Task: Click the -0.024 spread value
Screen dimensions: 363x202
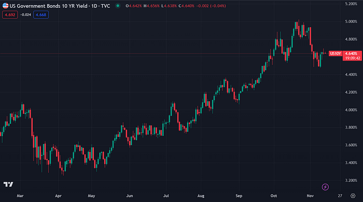Action: point(25,15)
